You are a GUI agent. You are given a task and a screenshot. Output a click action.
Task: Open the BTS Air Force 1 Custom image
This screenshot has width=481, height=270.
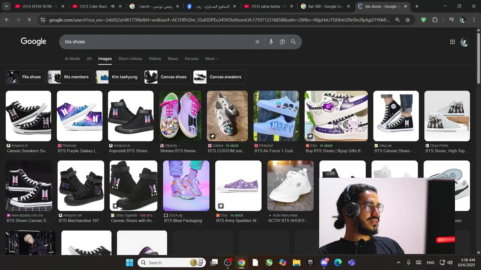pyautogui.click(x=276, y=116)
